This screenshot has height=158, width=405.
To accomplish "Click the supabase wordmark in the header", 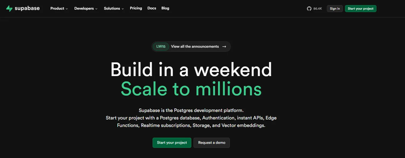I will click(x=27, y=8).
